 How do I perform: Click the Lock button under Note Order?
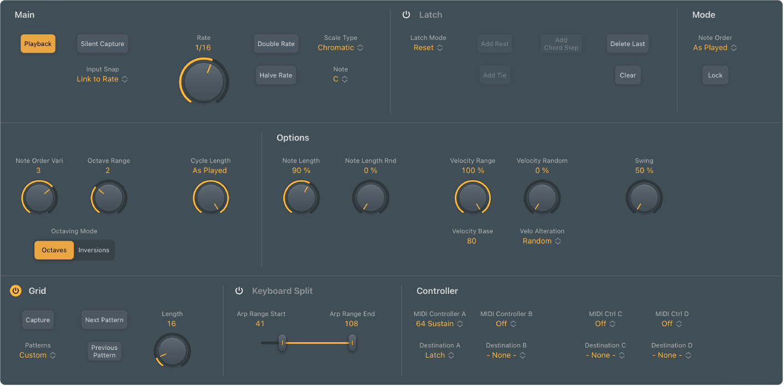[715, 75]
